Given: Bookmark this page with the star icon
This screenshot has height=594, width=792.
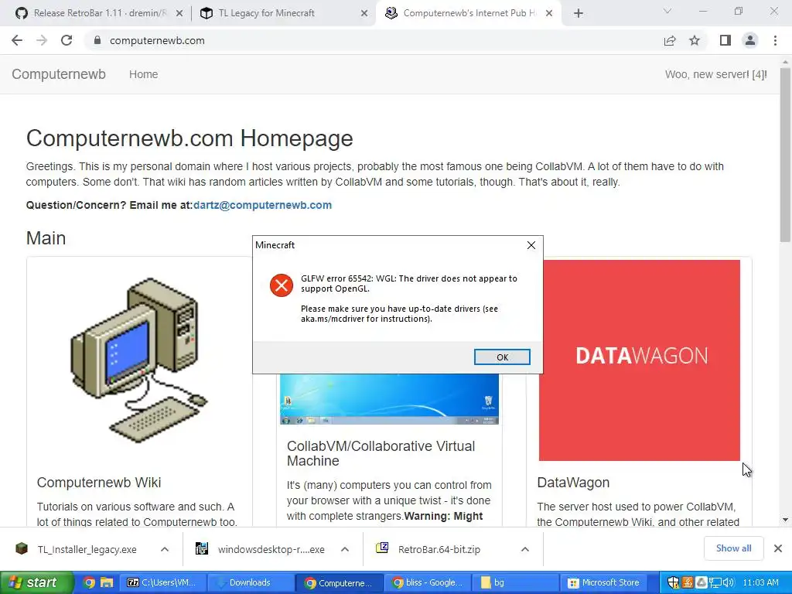Looking at the screenshot, I should [x=695, y=40].
